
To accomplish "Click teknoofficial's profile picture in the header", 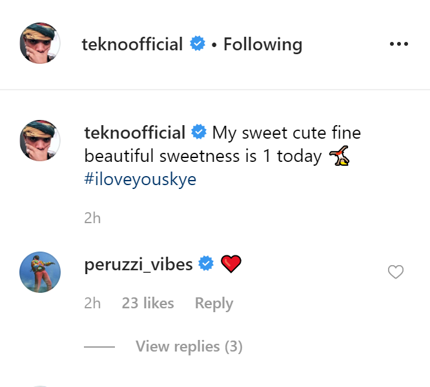I will (x=40, y=43).
